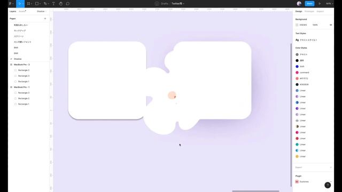Select the page ending in フォント

(x=22, y=42)
